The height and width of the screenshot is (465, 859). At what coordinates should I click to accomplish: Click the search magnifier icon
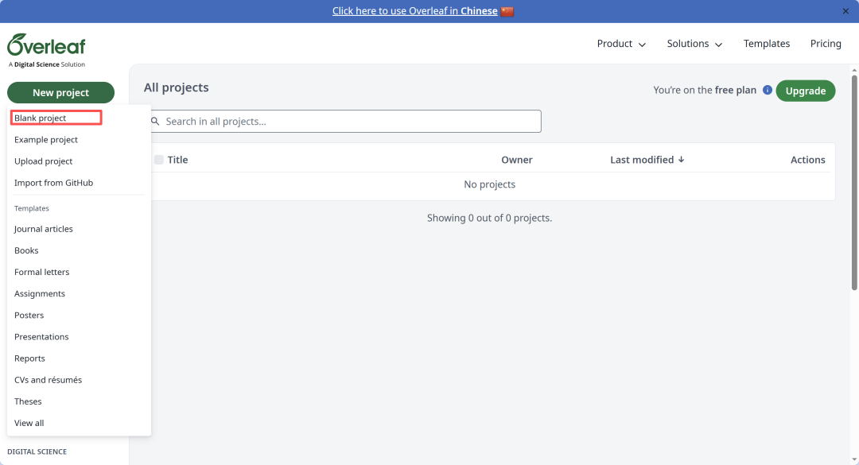(155, 122)
